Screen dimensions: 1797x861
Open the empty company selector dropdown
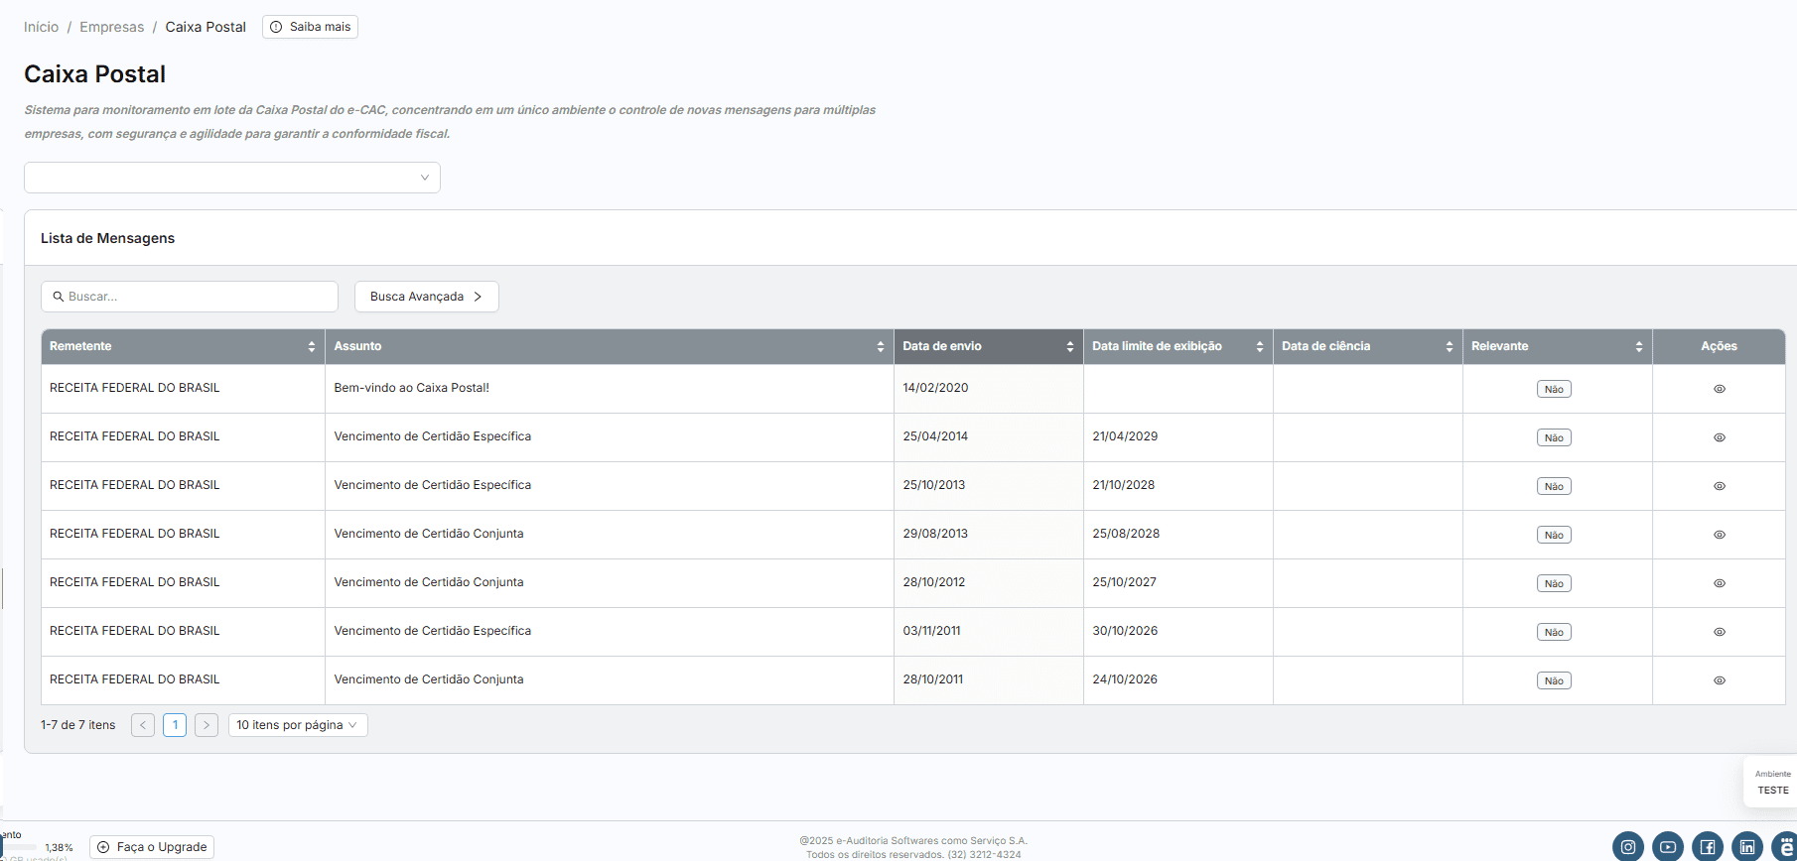point(232,178)
